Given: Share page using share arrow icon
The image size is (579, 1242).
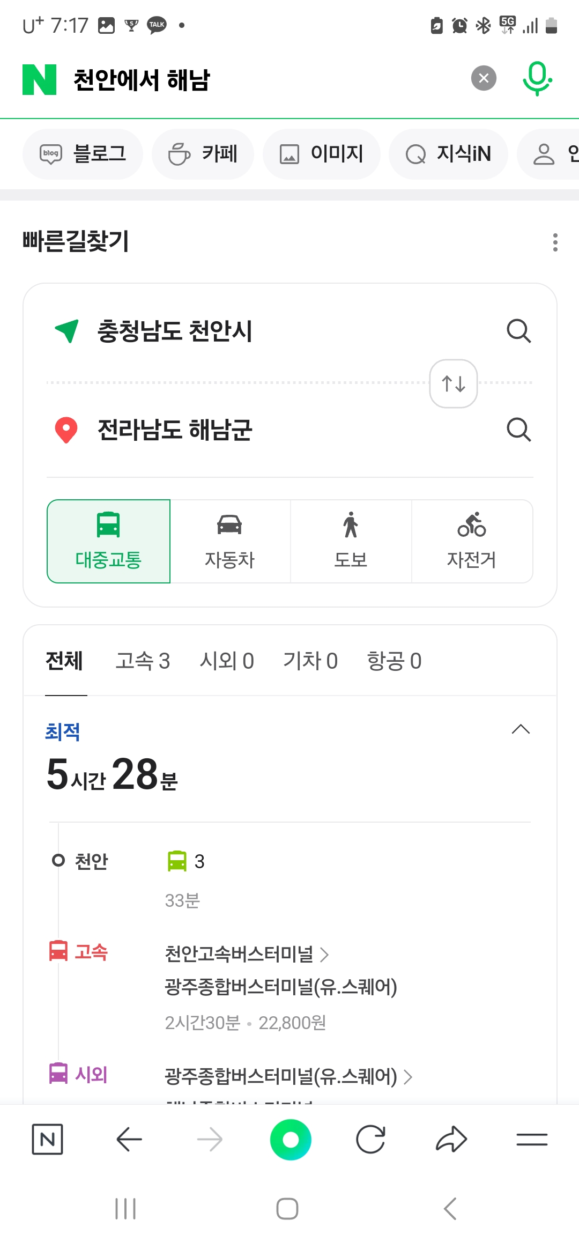Looking at the screenshot, I should coord(451,1139).
